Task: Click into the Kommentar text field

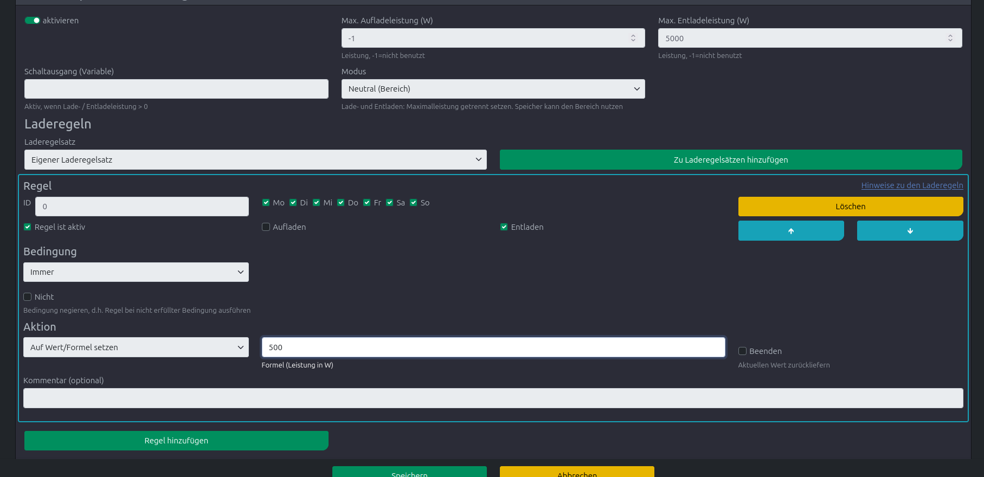Action: pyautogui.click(x=493, y=398)
